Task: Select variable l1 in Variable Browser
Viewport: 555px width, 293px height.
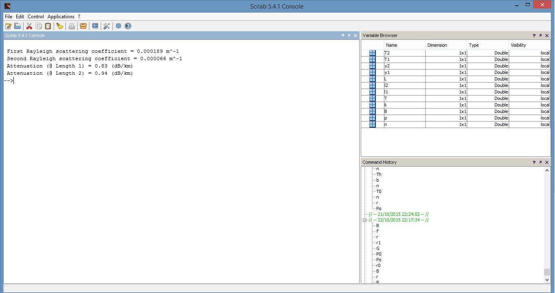Action: pyautogui.click(x=455, y=92)
